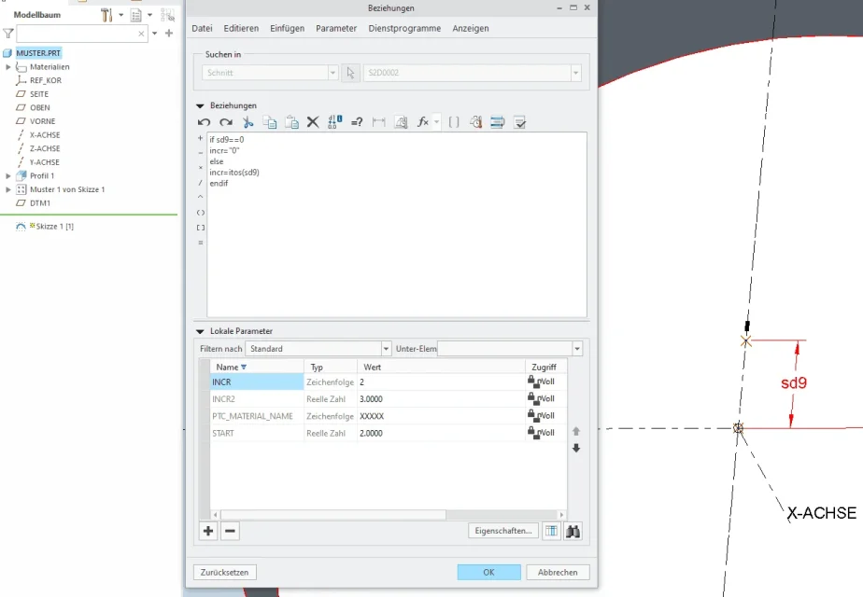Screen dimensions: 863x597
Task: Insert a function using the fx icon
Action: 423,122
